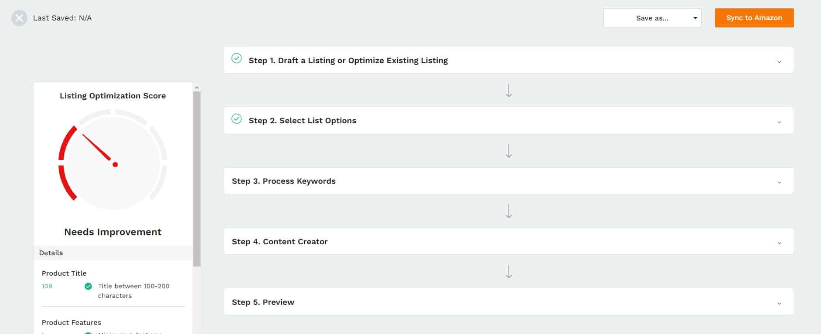Click the Sync to Amazon button
Screen dimensions: 821x334
coord(754,18)
